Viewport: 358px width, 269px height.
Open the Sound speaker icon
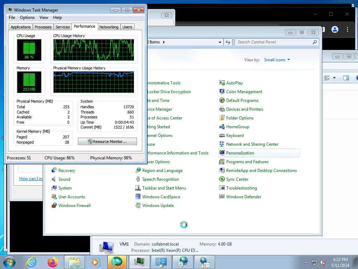(x=54, y=179)
